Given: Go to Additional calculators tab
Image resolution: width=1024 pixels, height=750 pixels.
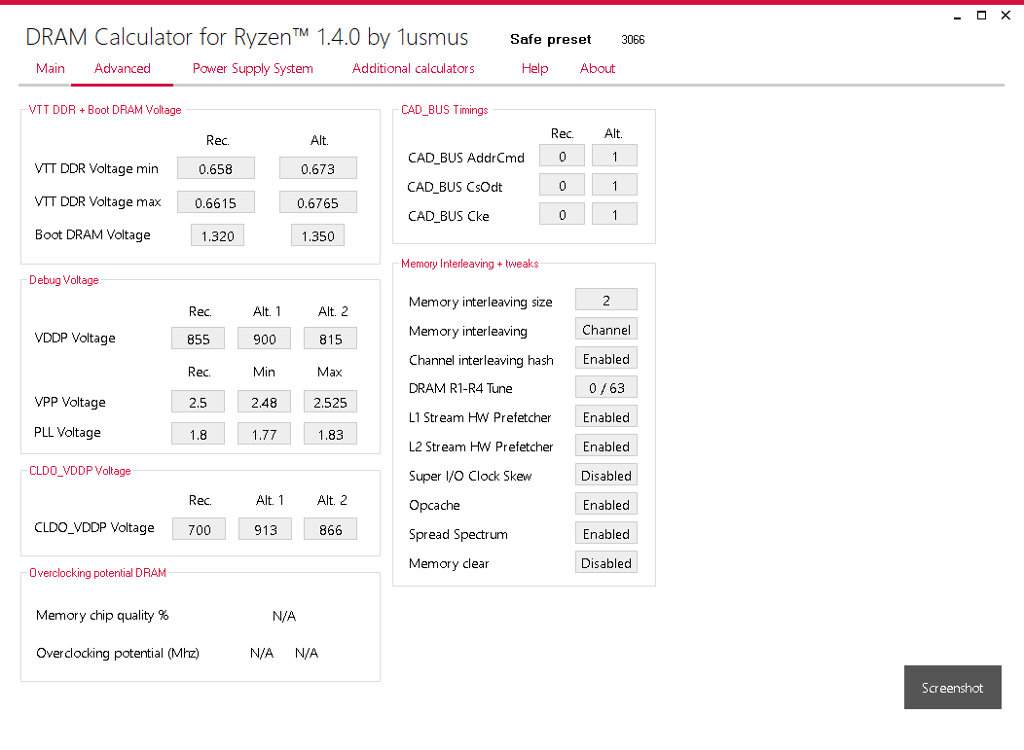Looking at the screenshot, I should (x=414, y=68).
